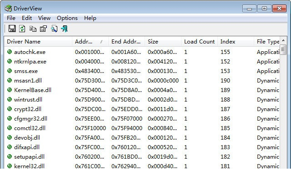
Task: Click the green icon beside wintrust.dll
Action: click(10, 99)
